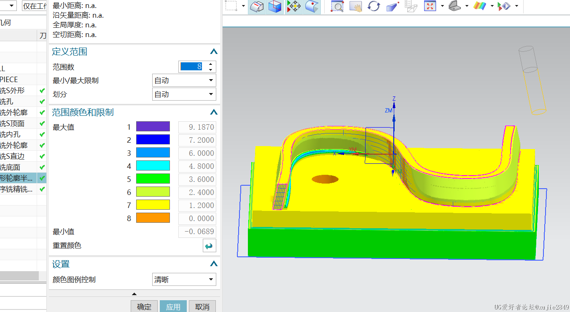Click the Fit view icon
570x312 pixels.
tap(430, 6)
